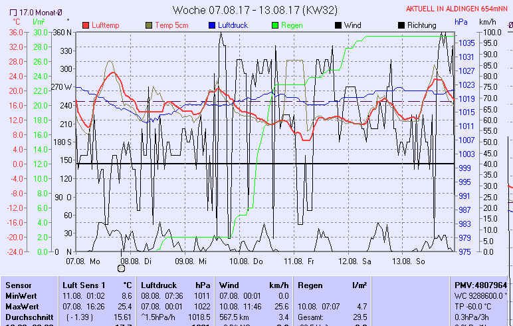Click the PMV:4807964 label
Image resolution: width=513 pixels, height=326 pixels.
point(480,285)
